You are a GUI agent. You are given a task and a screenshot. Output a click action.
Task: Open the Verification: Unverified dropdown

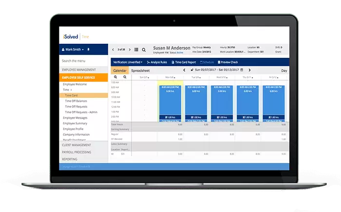(x=128, y=62)
